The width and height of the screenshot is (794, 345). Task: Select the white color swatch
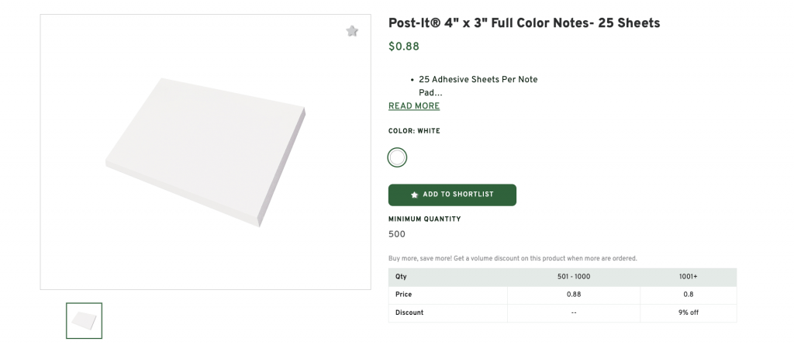pos(397,158)
